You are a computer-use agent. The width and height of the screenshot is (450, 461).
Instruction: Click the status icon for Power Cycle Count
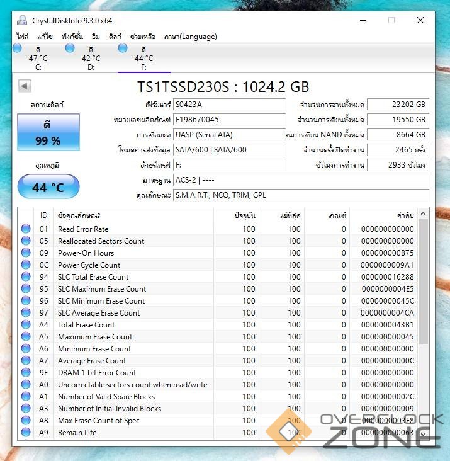click(26, 265)
